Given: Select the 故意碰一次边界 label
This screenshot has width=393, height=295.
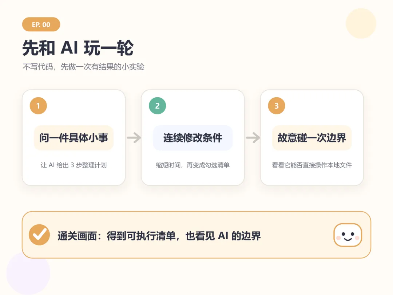Looking at the screenshot, I should (312, 138).
